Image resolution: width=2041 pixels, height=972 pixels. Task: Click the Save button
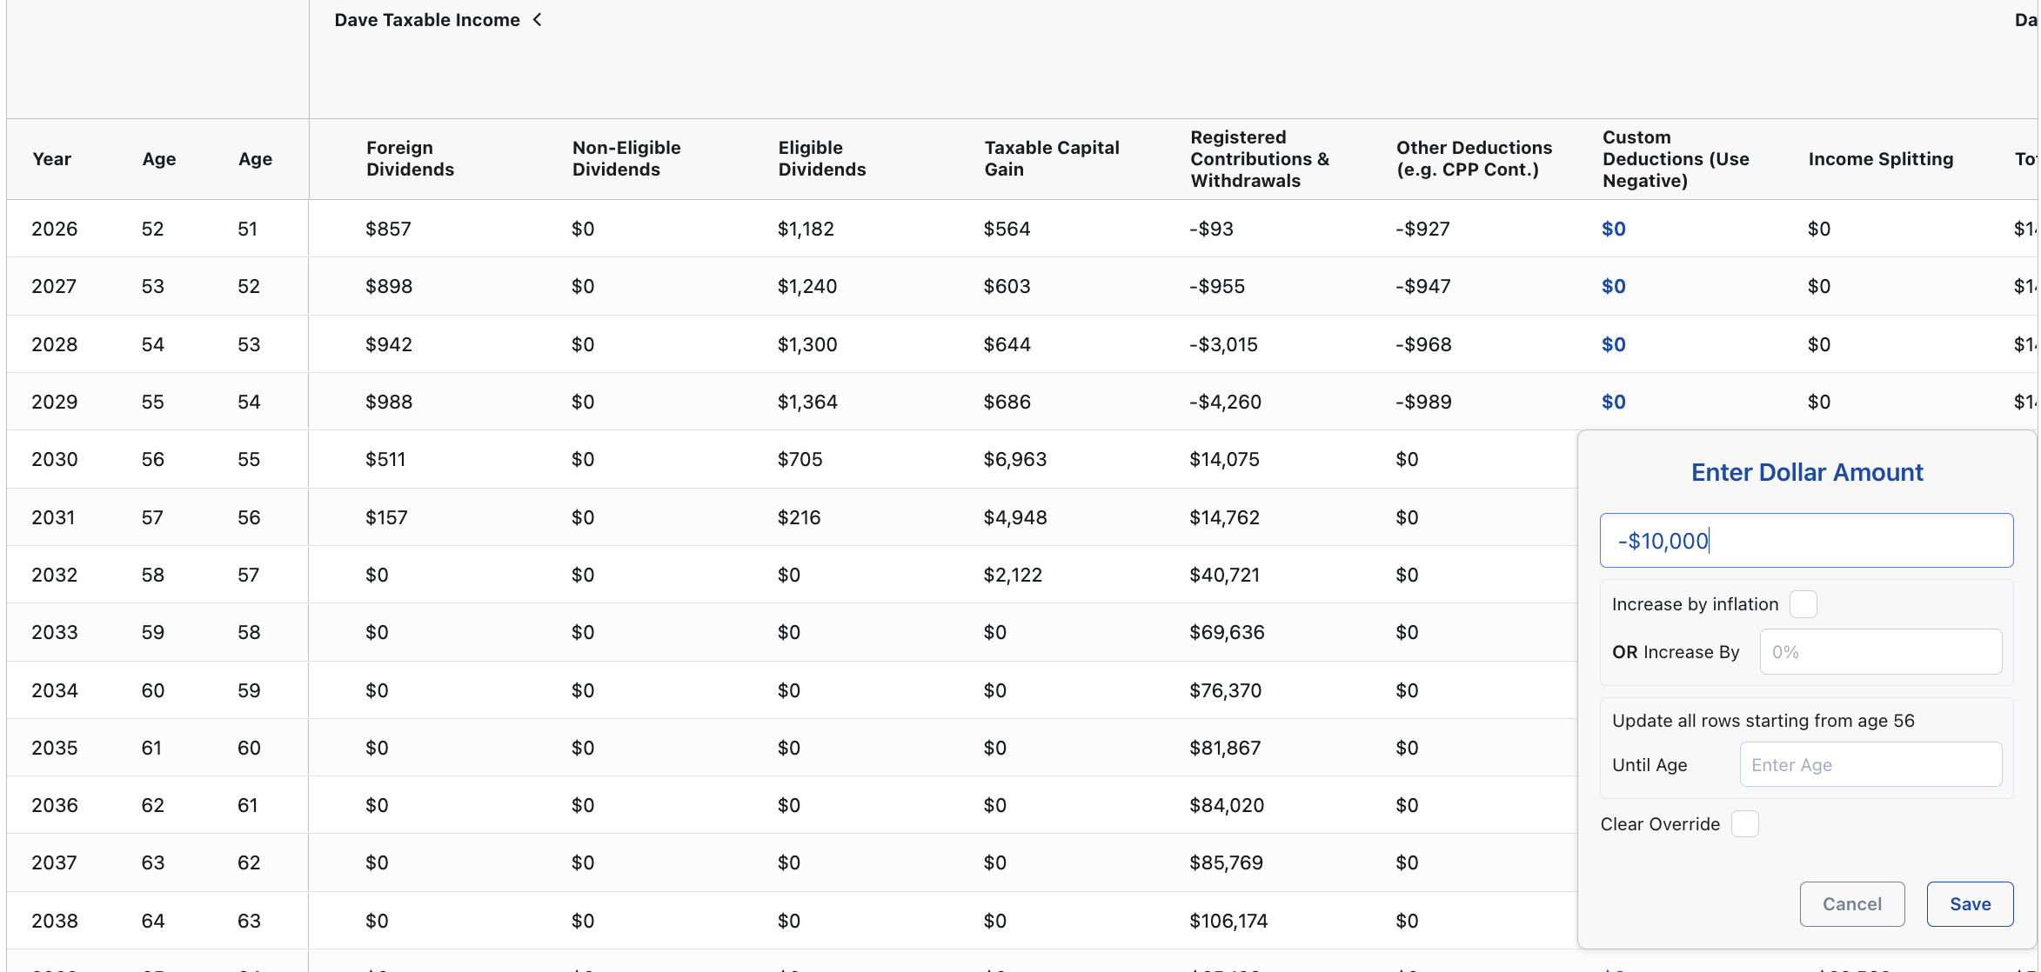point(1970,904)
